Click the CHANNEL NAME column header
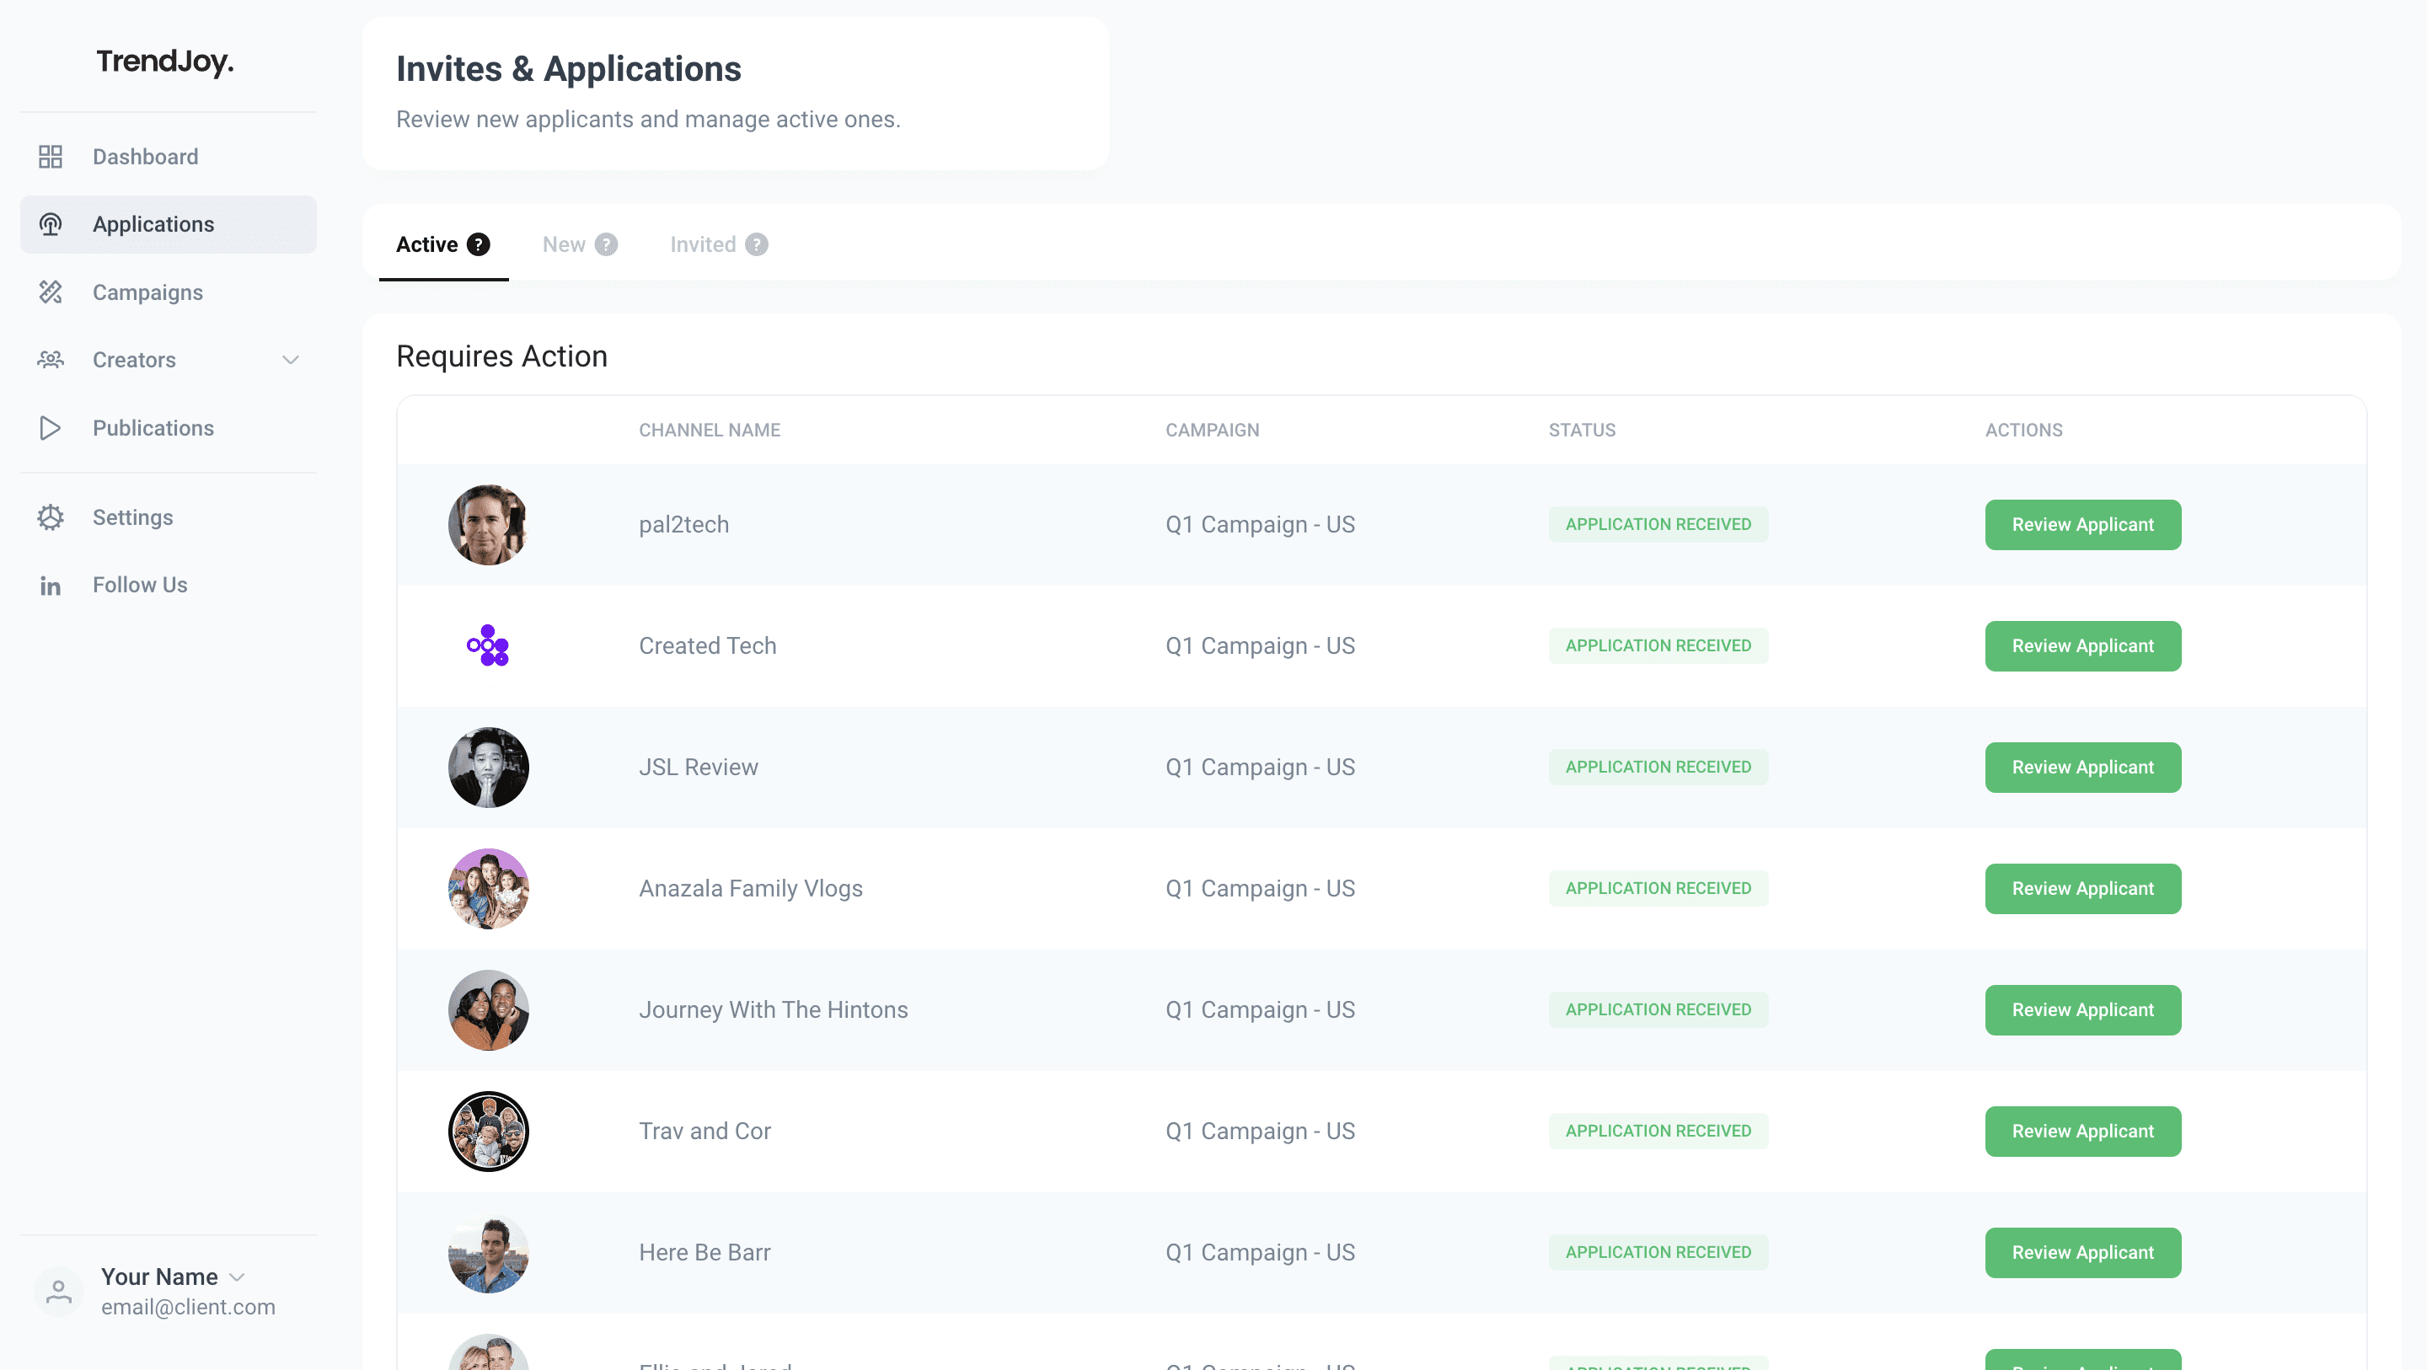This screenshot has height=1370, width=2427. [x=710, y=431]
